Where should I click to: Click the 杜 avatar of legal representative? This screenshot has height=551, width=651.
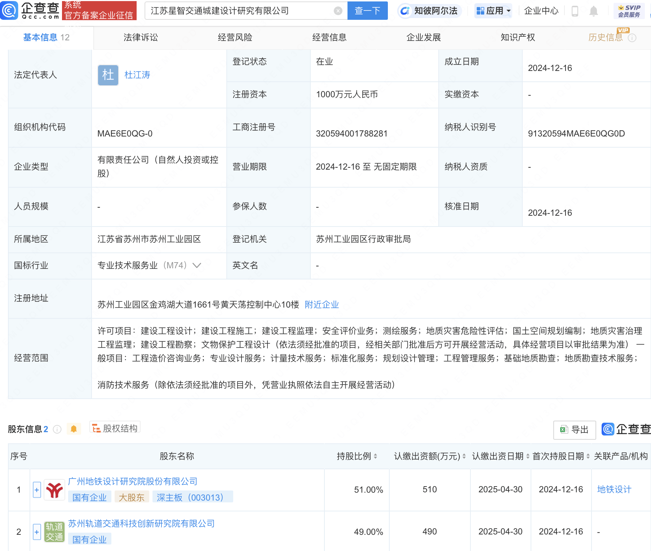pos(108,75)
